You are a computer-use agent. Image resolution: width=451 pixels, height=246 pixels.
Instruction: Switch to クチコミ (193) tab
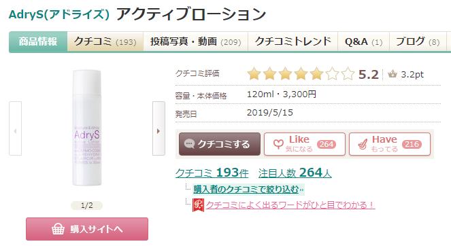point(105,41)
